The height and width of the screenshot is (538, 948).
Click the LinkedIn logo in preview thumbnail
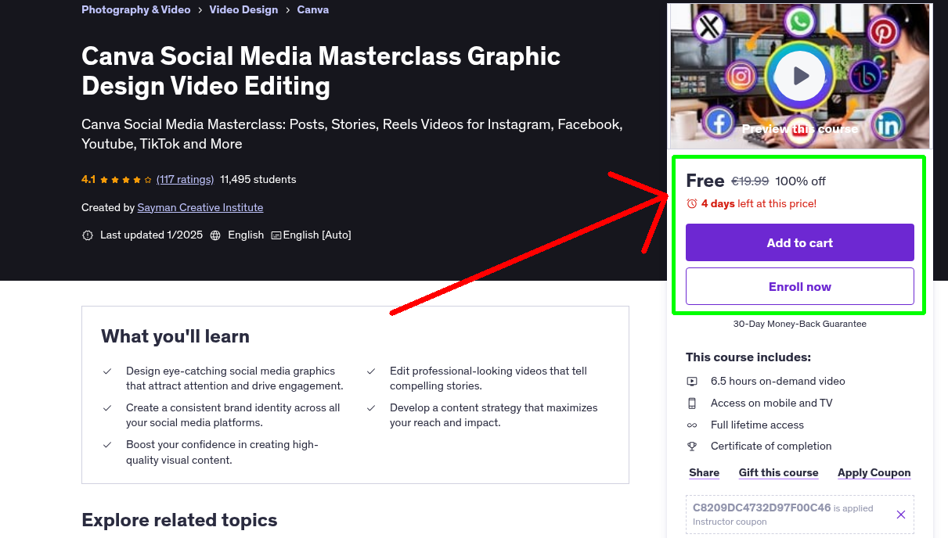[x=887, y=124]
